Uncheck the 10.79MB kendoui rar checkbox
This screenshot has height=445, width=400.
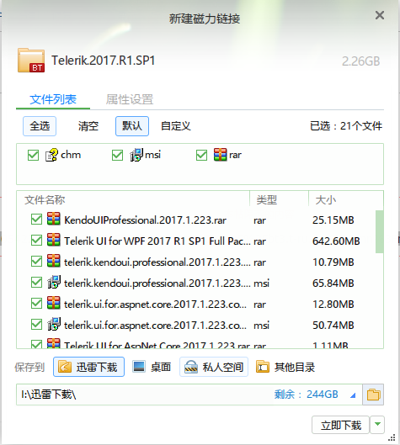point(37,262)
